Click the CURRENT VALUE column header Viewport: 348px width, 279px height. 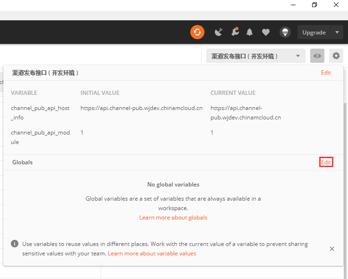pyautogui.click(x=233, y=93)
